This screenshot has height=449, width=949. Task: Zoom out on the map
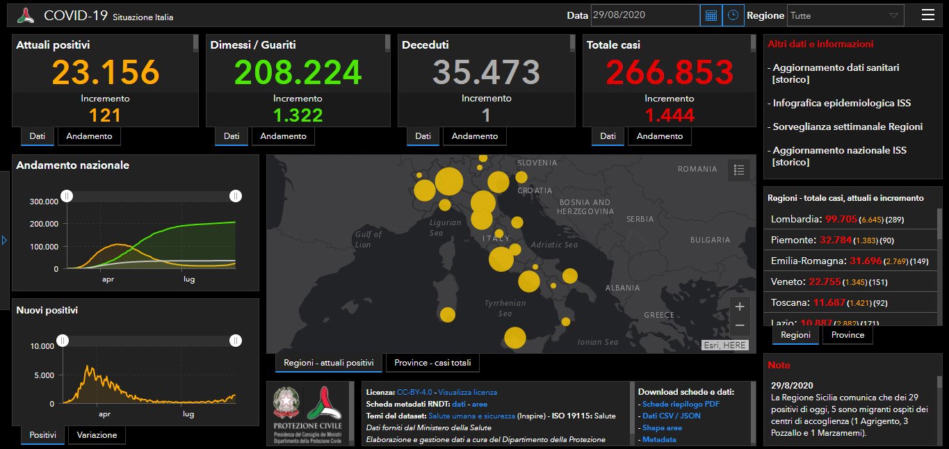(739, 325)
